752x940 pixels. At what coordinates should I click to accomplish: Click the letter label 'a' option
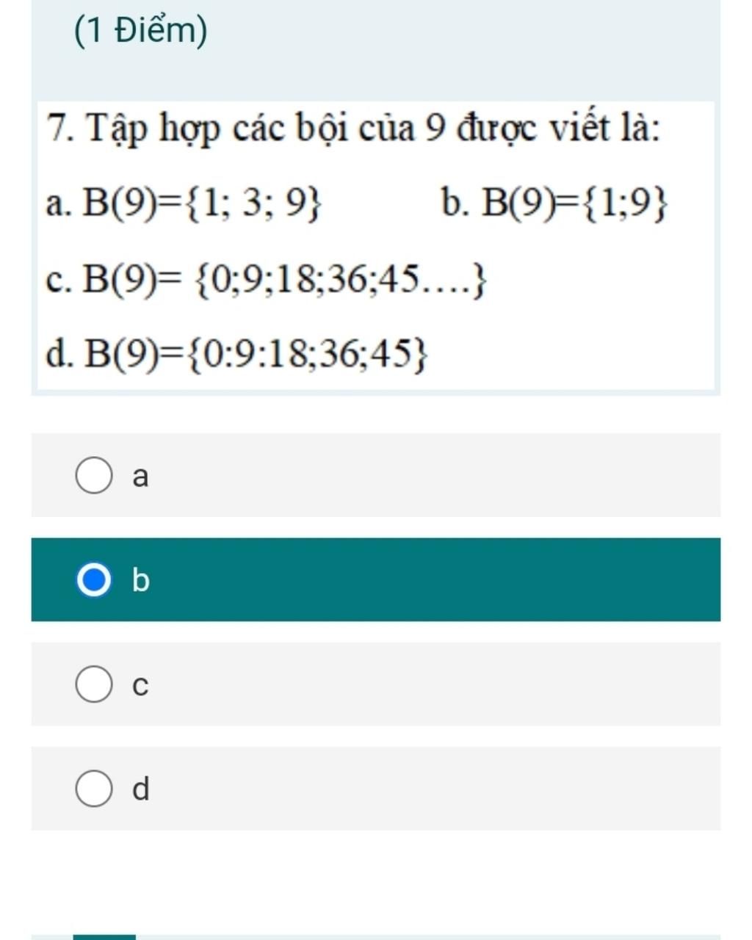140,477
